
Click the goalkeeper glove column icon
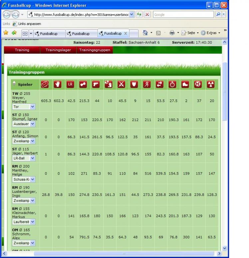pyautogui.click(x=58, y=84)
